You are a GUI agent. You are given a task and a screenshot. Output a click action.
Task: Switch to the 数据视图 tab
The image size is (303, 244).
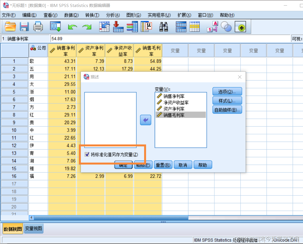point(13,229)
